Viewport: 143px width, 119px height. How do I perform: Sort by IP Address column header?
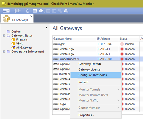click(107, 39)
